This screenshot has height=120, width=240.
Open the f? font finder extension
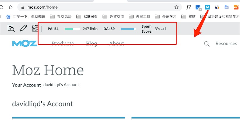[x=188, y=7]
